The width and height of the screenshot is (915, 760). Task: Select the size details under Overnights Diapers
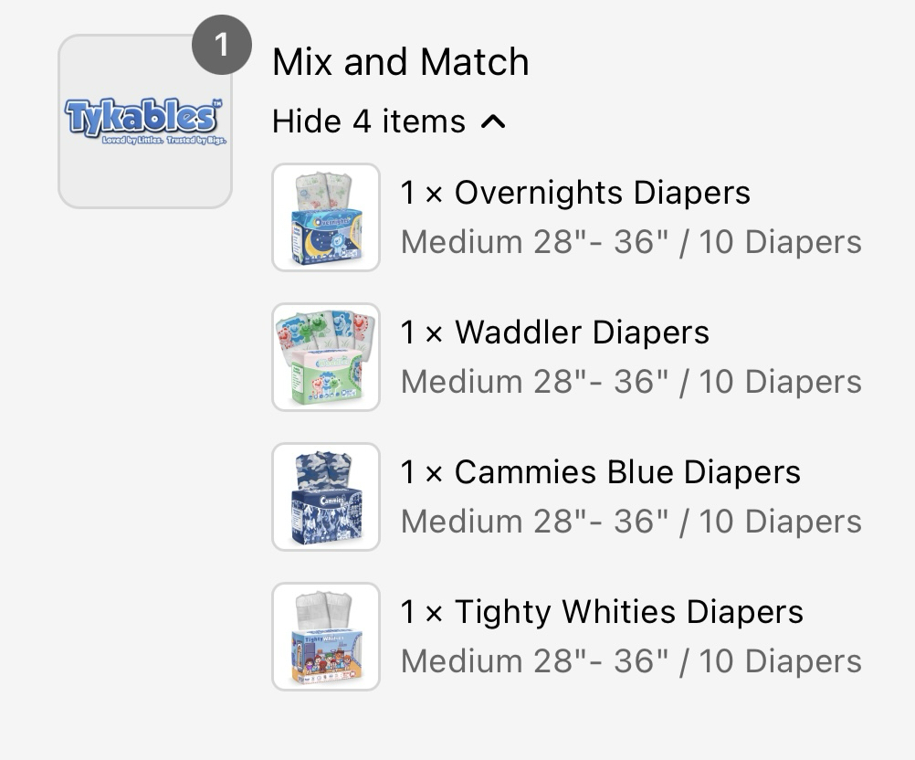[631, 242]
